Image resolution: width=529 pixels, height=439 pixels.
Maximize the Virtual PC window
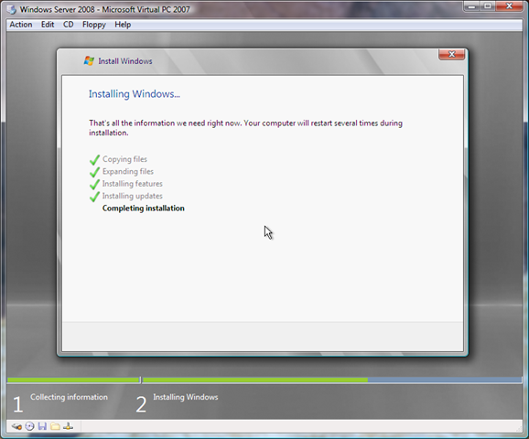pos(488,6)
